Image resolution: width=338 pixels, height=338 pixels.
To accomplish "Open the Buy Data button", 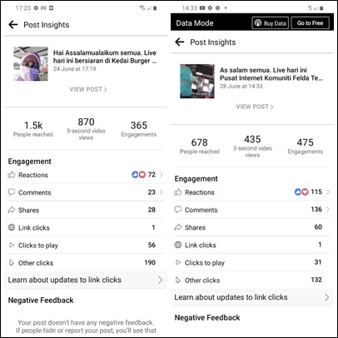I will (x=271, y=23).
